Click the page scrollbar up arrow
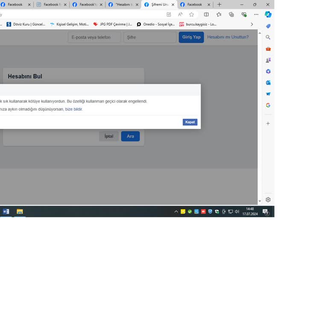328x328 pixels. (260, 33)
